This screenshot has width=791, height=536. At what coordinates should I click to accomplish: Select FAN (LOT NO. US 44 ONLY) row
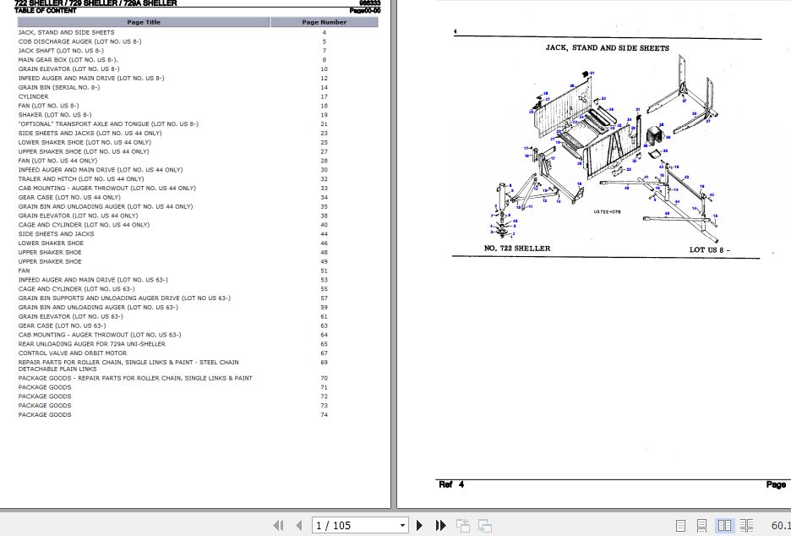(x=57, y=161)
